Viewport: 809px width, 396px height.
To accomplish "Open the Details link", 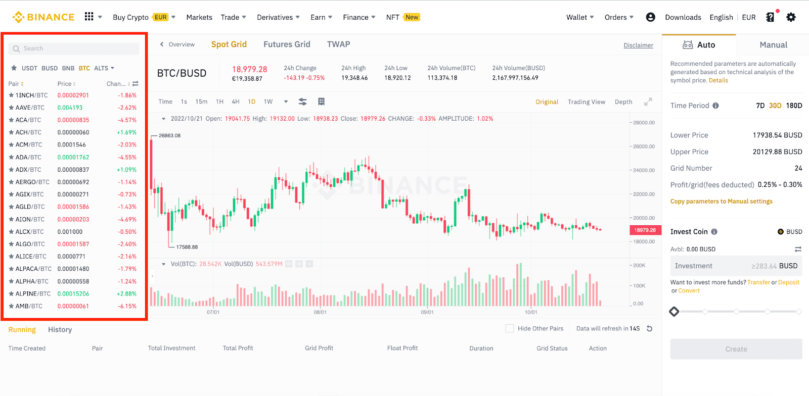I will pos(718,80).
